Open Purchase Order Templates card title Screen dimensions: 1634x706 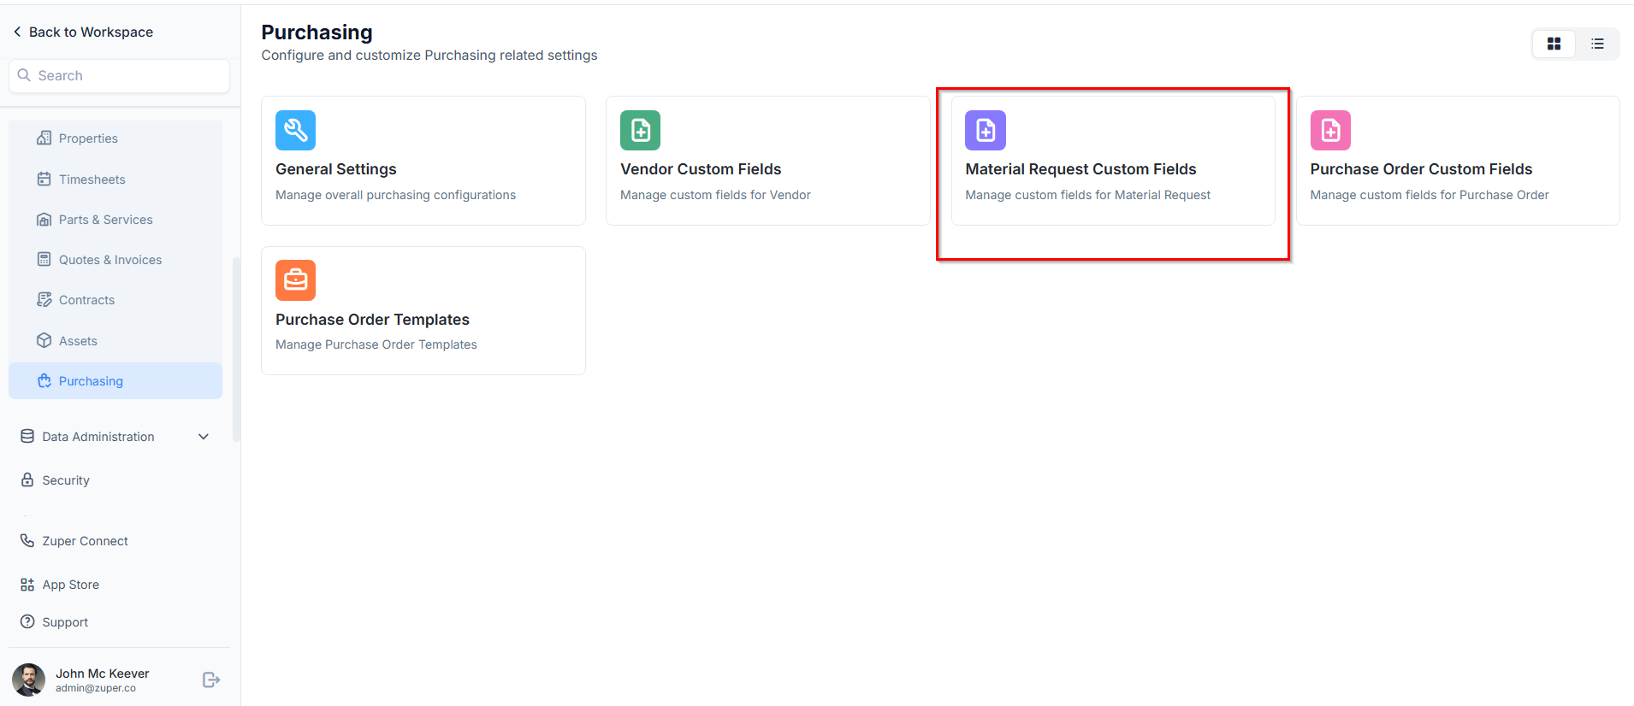coord(372,320)
